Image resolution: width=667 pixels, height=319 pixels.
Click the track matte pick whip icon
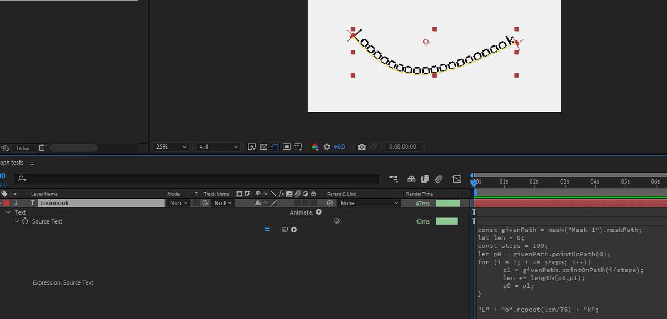point(206,203)
